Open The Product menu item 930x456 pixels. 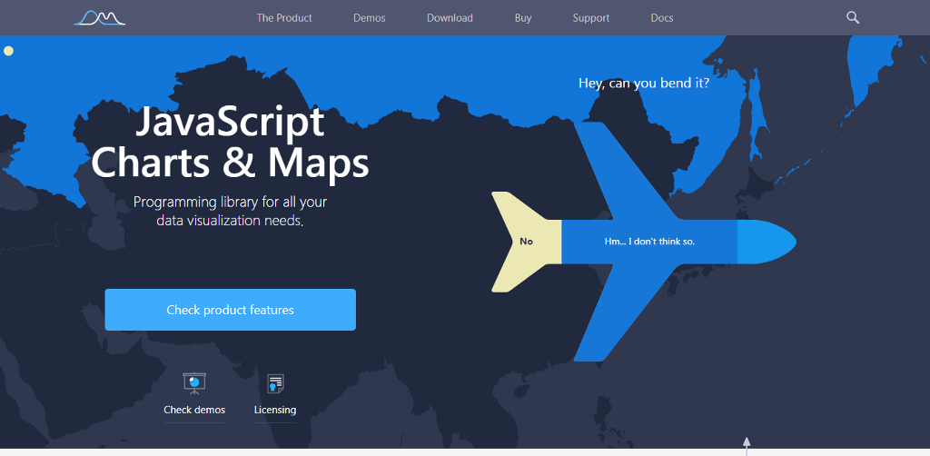[284, 18]
